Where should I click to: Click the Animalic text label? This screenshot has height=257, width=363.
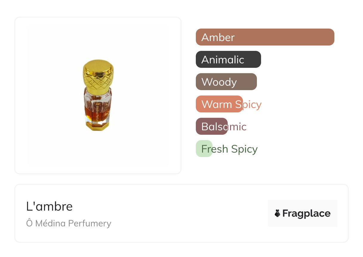223,60
